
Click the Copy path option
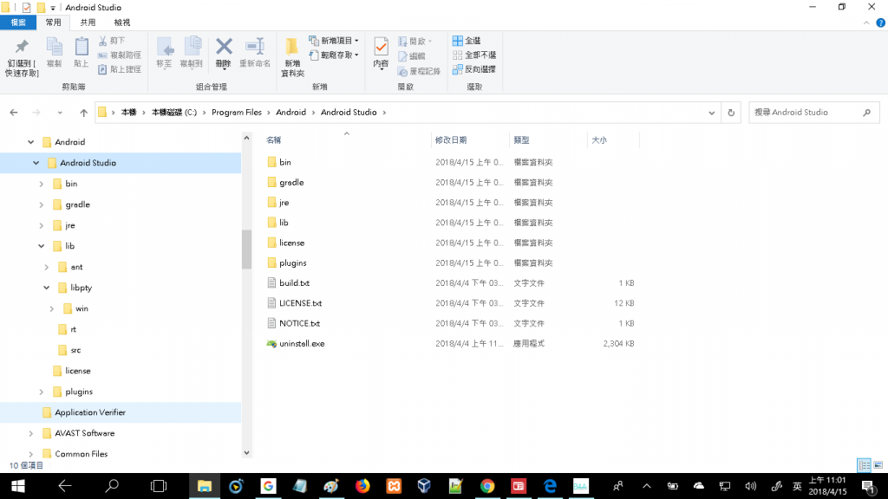point(120,55)
